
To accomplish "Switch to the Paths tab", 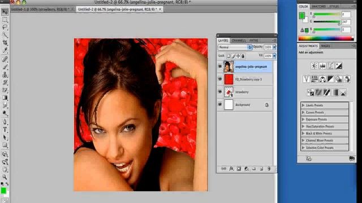I will point(254,41).
